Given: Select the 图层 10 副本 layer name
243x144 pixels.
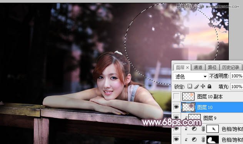Looking at the screenshot, I should coord(210,97).
